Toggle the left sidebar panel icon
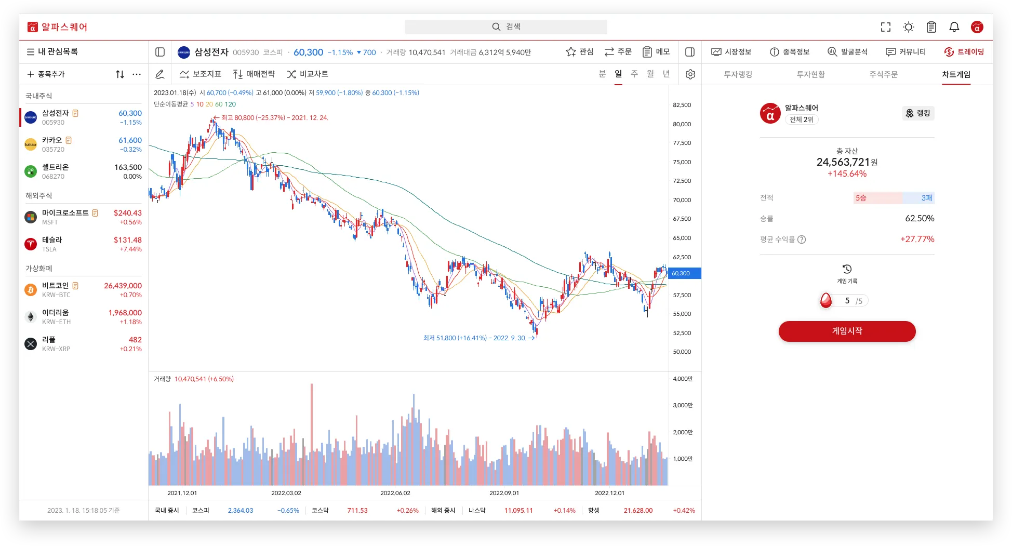Screen dimensions: 1012x546 [160, 52]
